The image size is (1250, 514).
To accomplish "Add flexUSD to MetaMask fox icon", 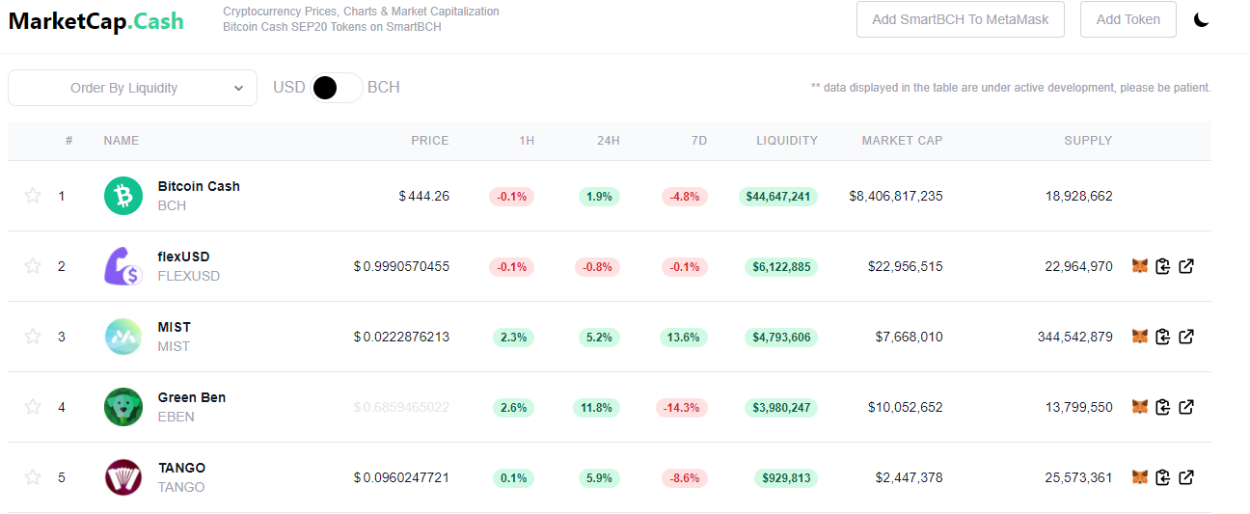I will click(x=1140, y=266).
